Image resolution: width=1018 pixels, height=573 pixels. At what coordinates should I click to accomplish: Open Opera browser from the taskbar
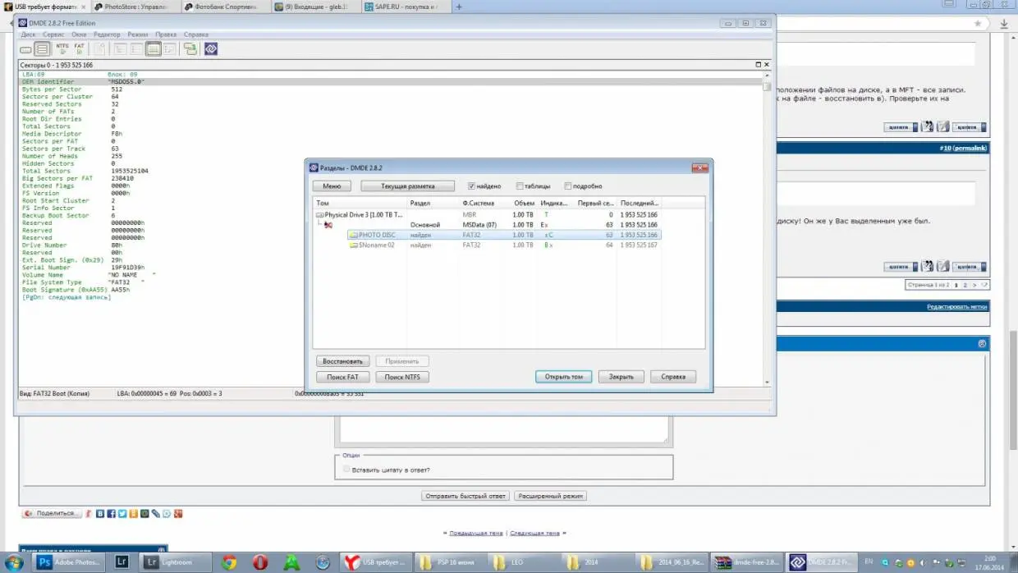click(x=259, y=562)
